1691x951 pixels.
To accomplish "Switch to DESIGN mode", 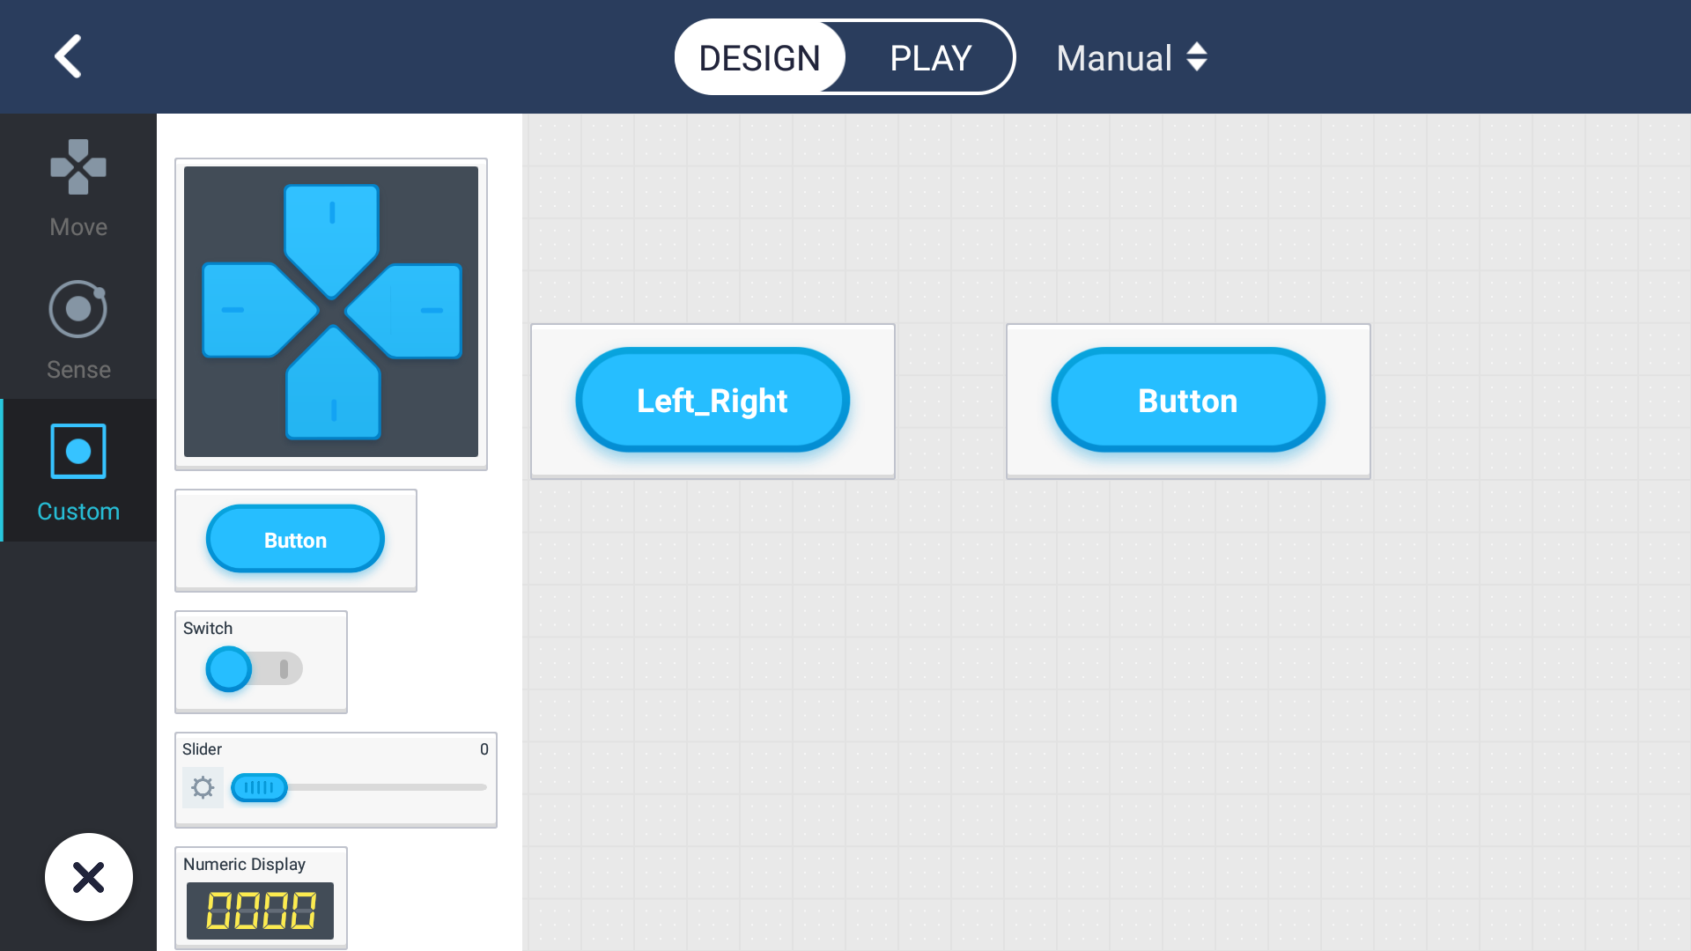I will [x=759, y=58].
